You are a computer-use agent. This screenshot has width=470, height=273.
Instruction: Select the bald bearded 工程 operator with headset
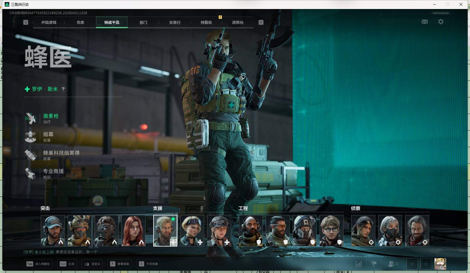pyautogui.click(x=251, y=231)
